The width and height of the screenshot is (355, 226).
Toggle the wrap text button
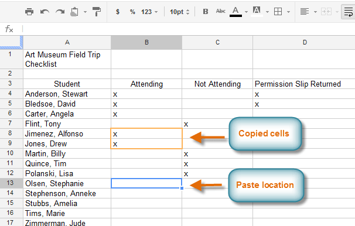pos(348,11)
